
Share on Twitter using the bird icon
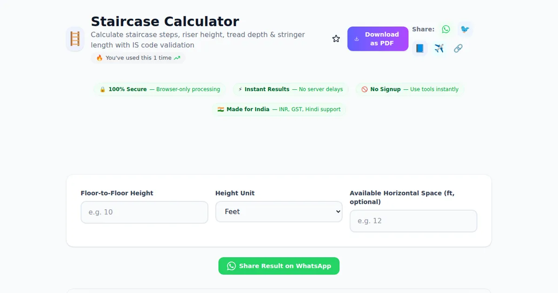pyautogui.click(x=465, y=29)
